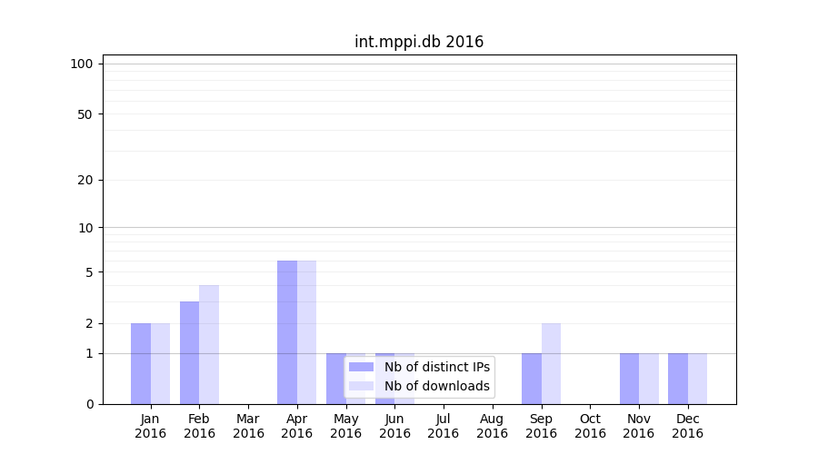Click the chart title int.mppi.db 2016
Image resolution: width=818 pixels, height=454 pixels.
click(419, 42)
